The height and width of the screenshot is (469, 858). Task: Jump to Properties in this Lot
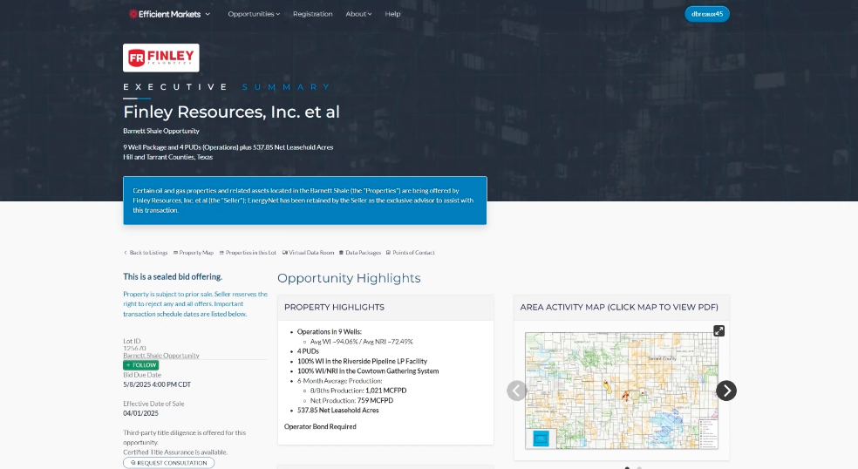tap(248, 253)
